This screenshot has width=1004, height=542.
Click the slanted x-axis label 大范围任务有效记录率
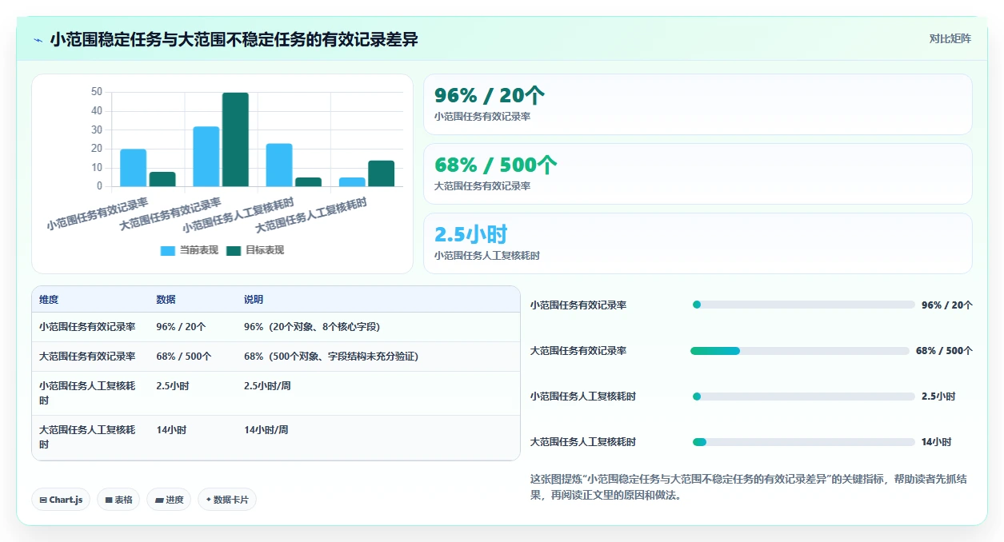coord(170,213)
